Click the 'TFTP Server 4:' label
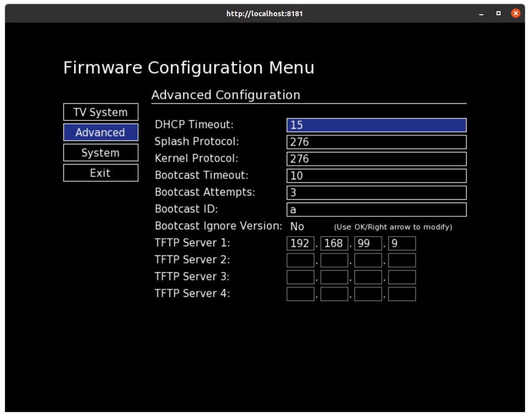Screen dimensions: 530x417 click(x=192, y=293)
